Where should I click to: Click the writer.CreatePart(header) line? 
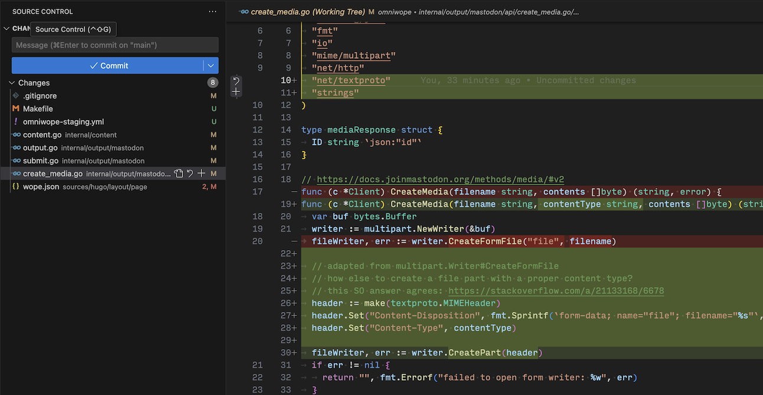point(427,353)
